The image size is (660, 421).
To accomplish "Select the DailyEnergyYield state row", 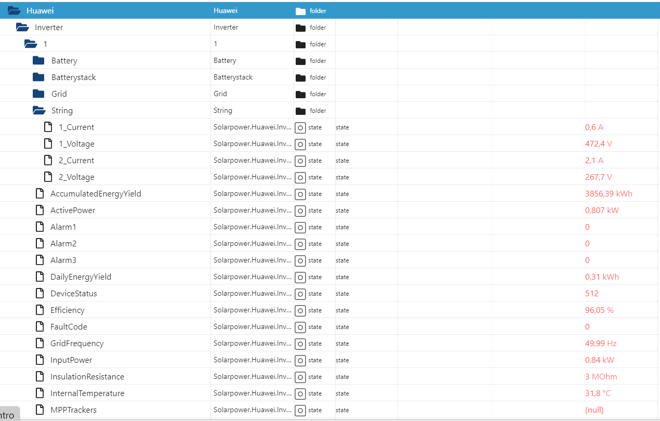I will click(330, 277).
